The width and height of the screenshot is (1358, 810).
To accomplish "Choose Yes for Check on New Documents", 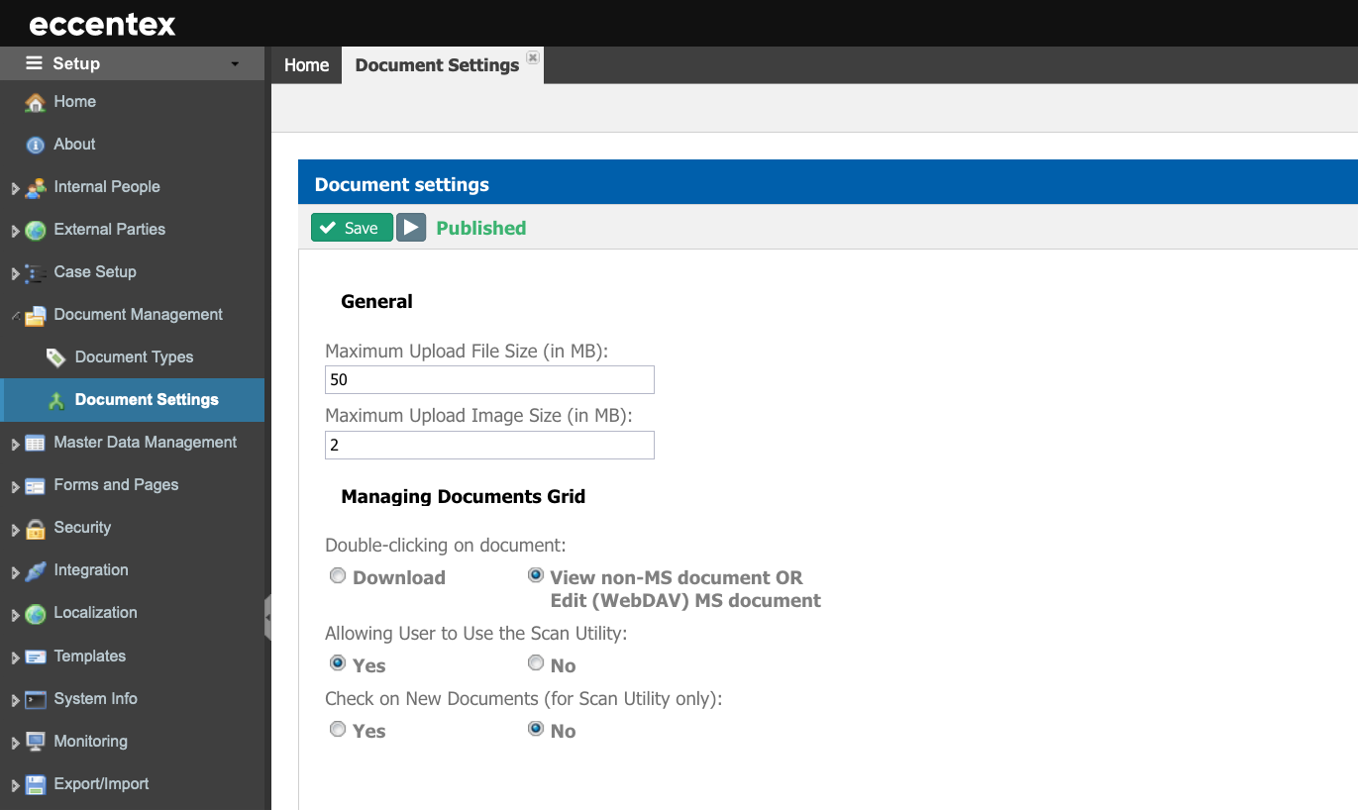I will [x=338, y=729].
